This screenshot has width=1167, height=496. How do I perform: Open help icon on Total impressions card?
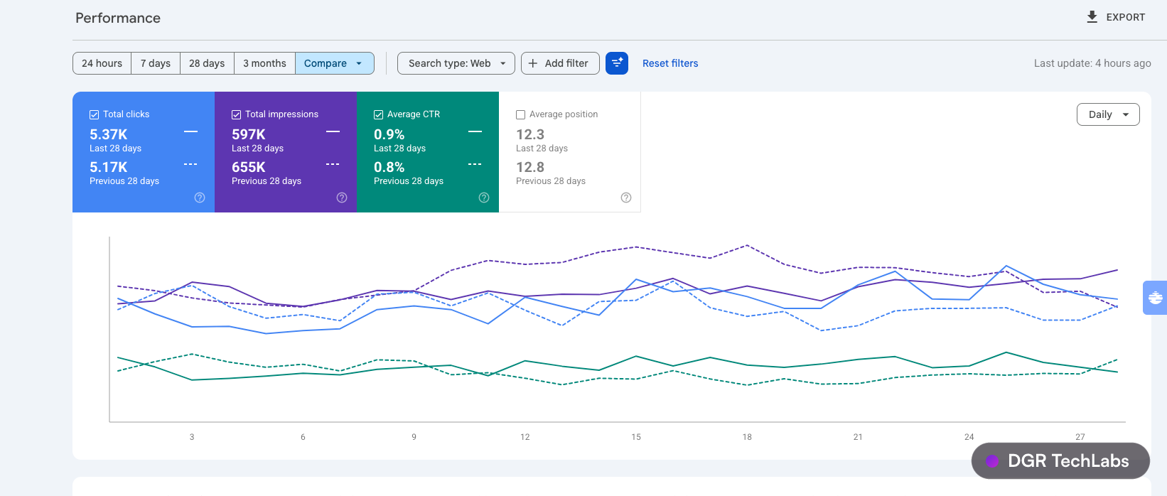(x=342, y=198)
